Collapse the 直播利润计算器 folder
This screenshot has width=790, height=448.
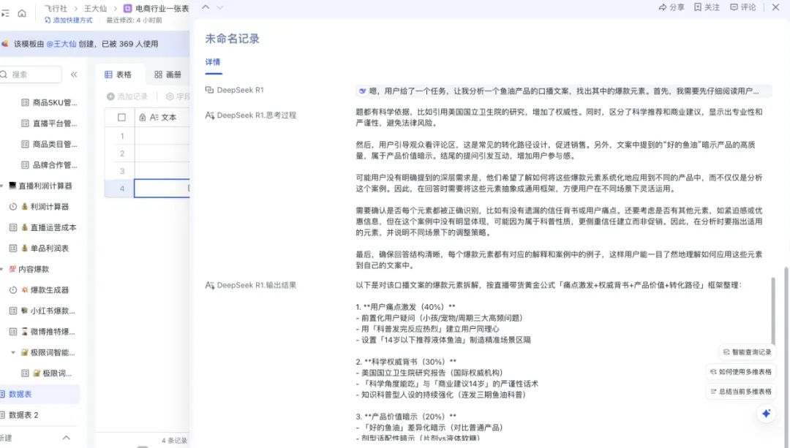[1, 186]
